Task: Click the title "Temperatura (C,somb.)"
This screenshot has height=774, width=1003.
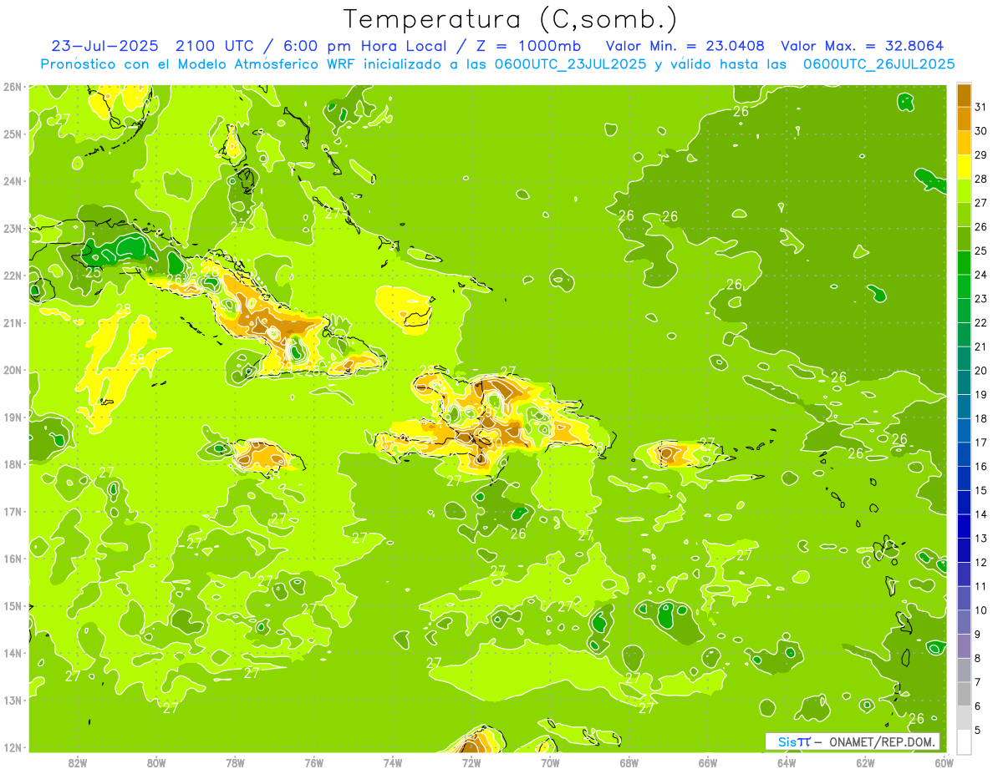Action: coord(511,19)
